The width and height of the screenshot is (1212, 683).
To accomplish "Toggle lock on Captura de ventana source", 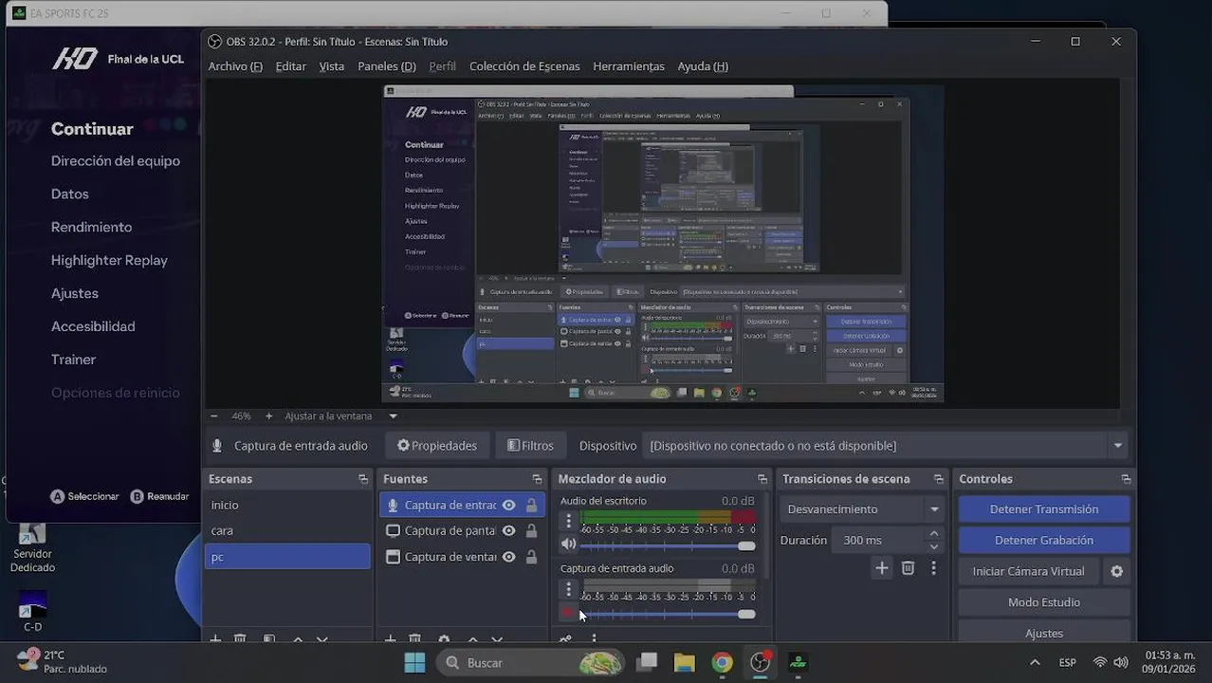I will [x=531, y=557].
